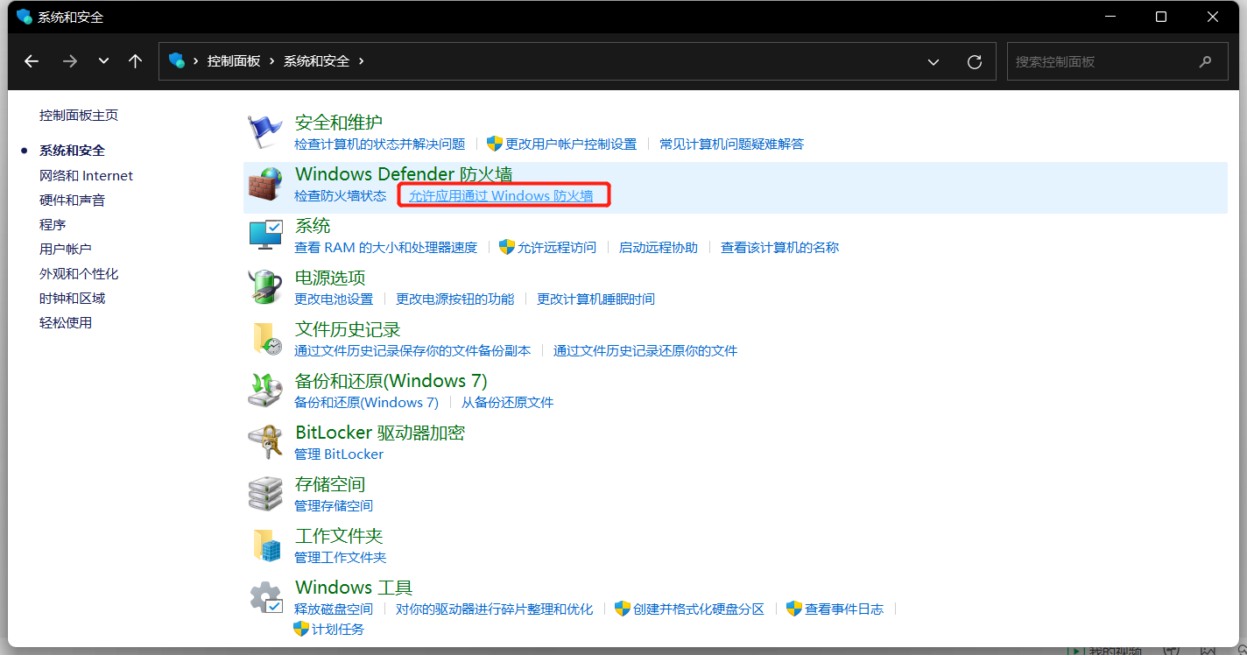The height and width of the screenshot is (655, 1247).
Task: Refresh the control panel page
Action: pyautogui.click(x=975, y=62)
